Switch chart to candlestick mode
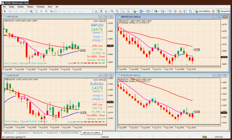This screenshot has width=232, height=140. [x=101, y=11]
